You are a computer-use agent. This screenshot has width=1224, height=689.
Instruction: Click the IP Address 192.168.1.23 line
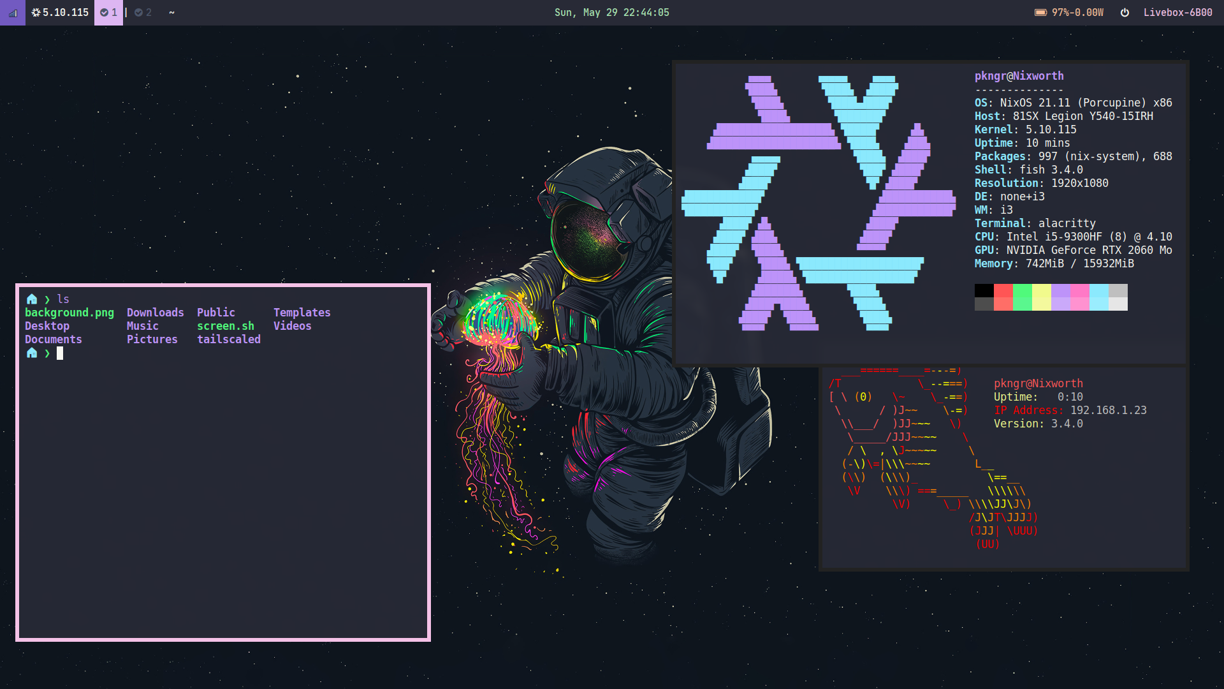click(1070, 410)
